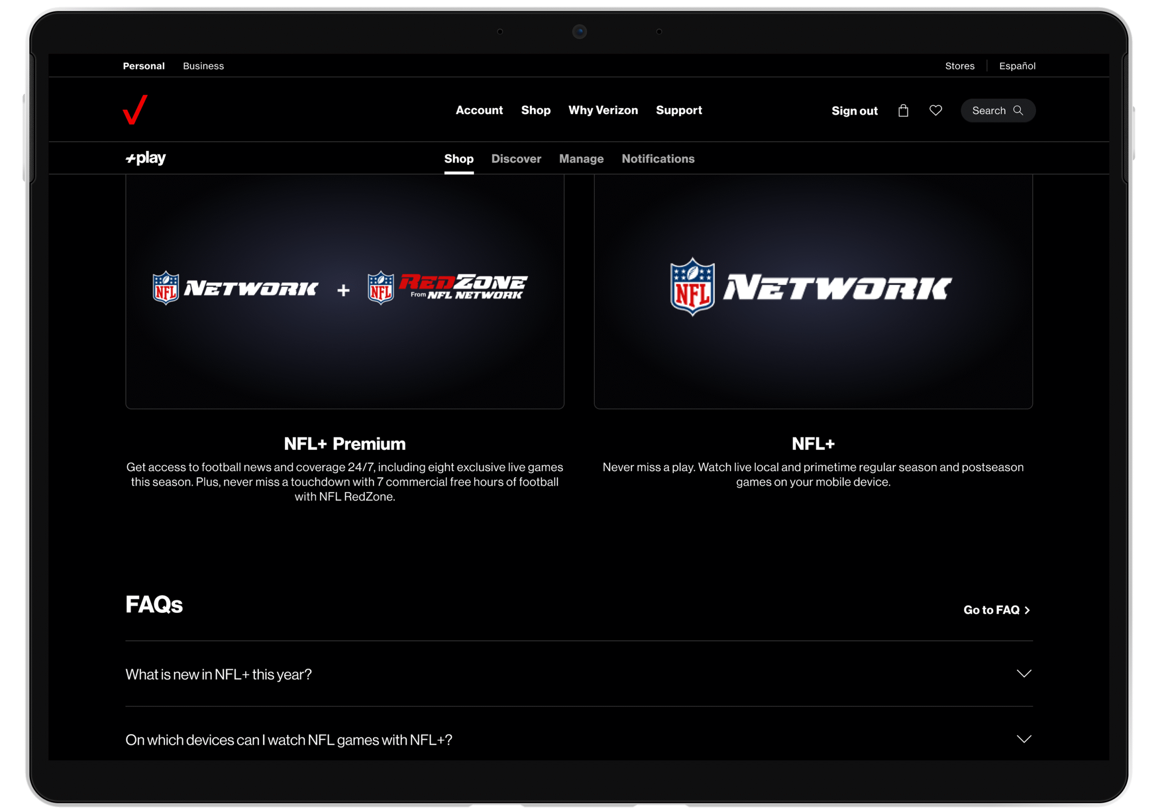Open the Shop menu in main navigation

click(535, 110)
